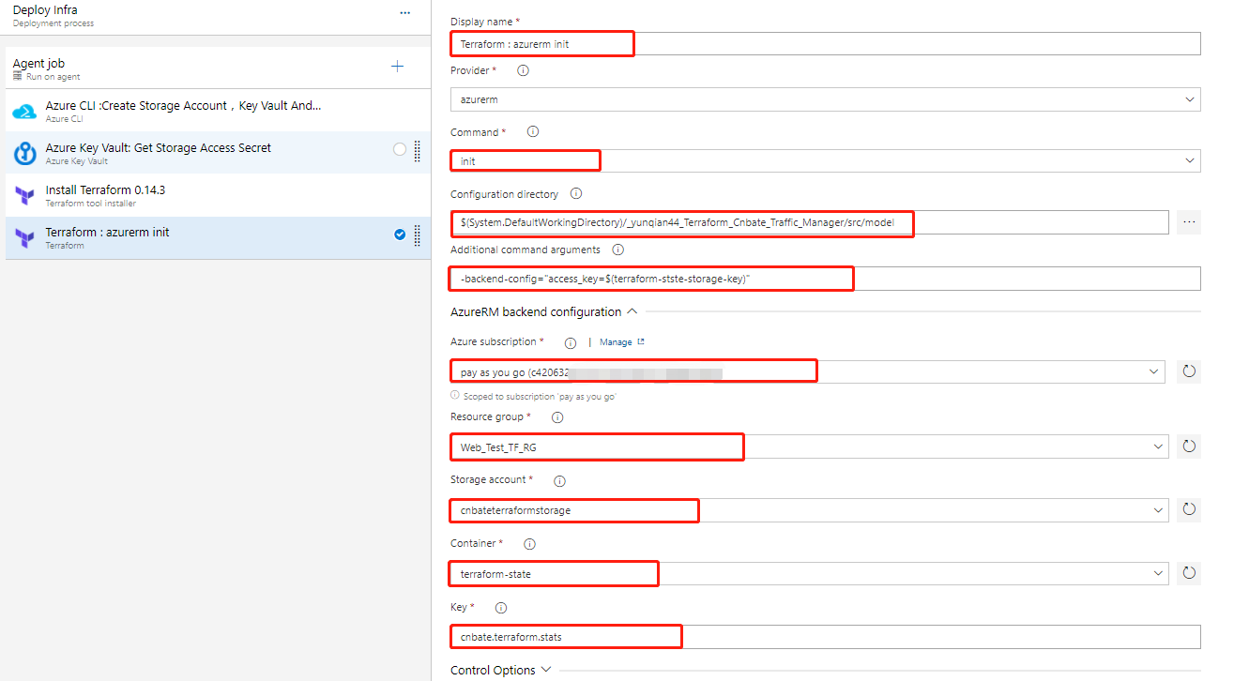The width and height of the screenshot is (1234, 681).
Task: Select the Azure CLI Create Storage Account task
Action: tap(217, 111)
